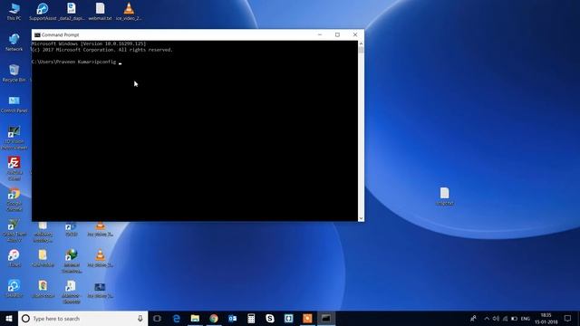Open the Network desktop icon
The height and width of the screenshot is (326, 580).
click(x=14, y=42)
